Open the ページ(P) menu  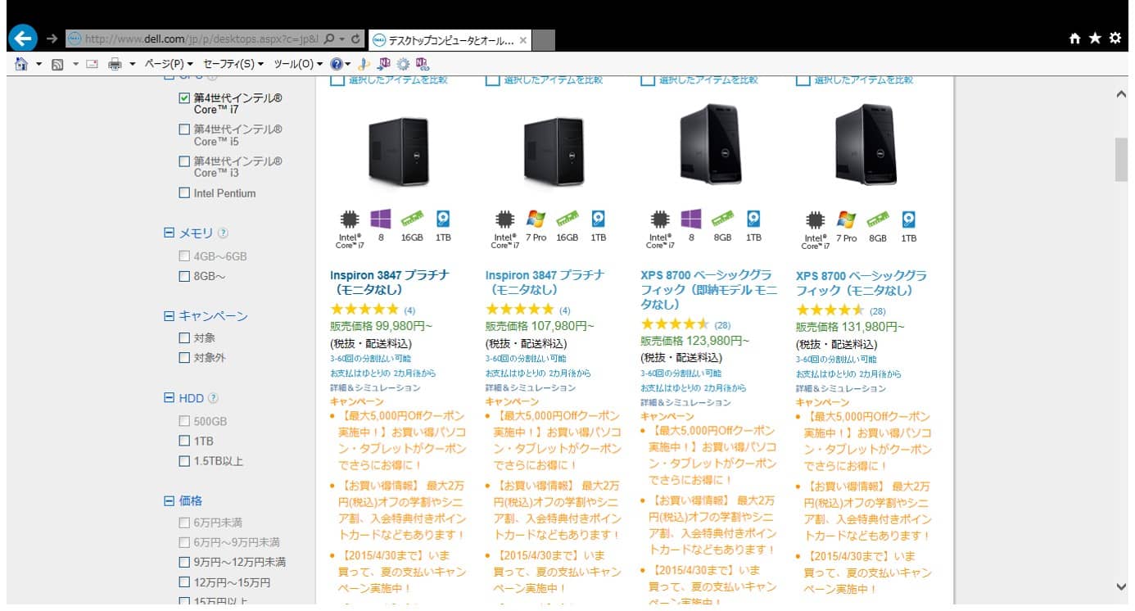(x=169, y=64)
